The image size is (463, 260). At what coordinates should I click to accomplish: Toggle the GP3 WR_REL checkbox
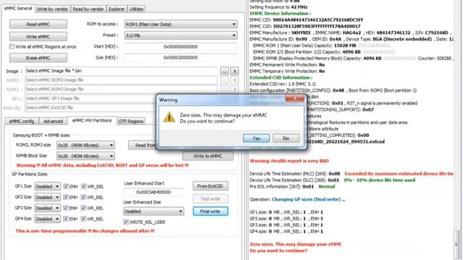[84, 208]
